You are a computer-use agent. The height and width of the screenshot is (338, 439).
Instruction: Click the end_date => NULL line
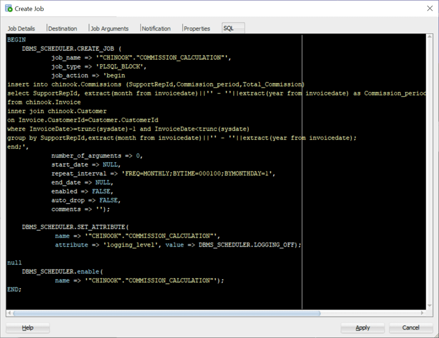(82, 183)
